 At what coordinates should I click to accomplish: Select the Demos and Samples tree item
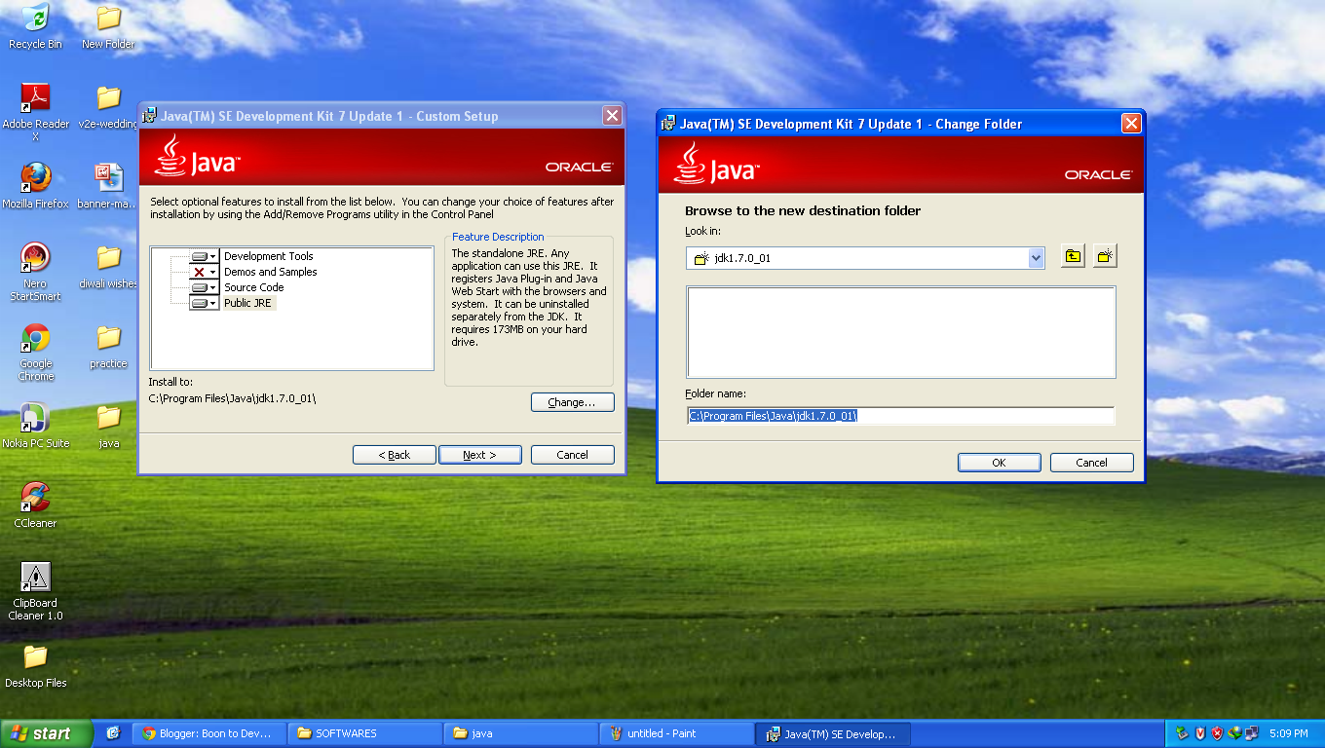pos(271,272)
